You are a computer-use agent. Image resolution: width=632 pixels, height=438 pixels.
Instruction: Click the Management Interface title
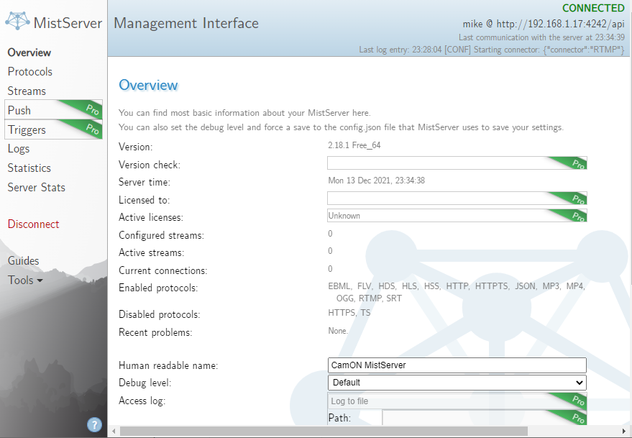pos(186,23)
